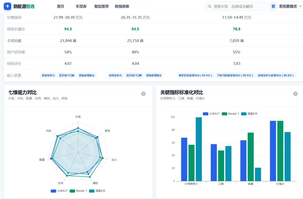This screenshot has width=303, height=199.
Task: Click the 55% 用户好评率 value
Action: 237,52
